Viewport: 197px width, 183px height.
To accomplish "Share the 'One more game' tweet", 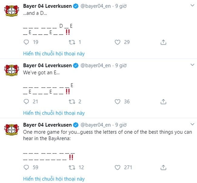I will (163, 167).
